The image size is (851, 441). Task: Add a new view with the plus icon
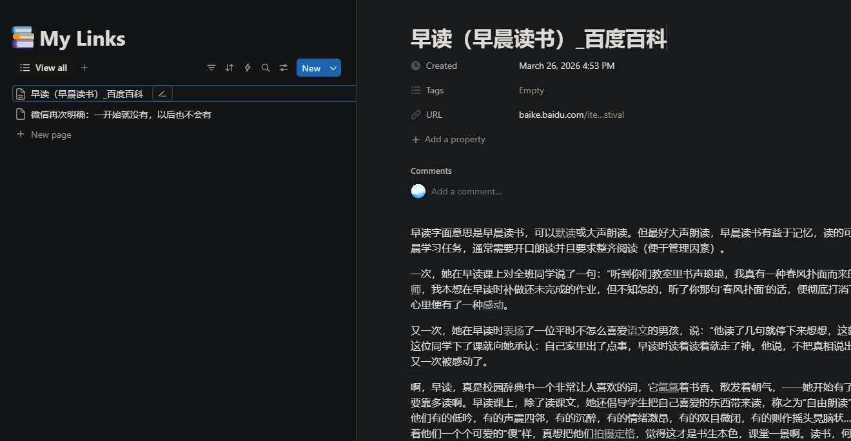[x=84, y=68]
